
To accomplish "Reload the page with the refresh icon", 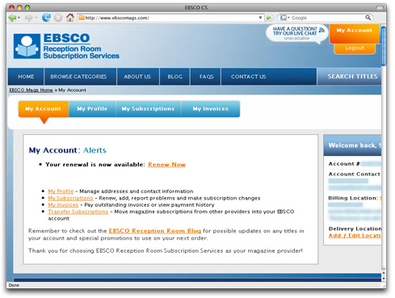I will [46, 18].
